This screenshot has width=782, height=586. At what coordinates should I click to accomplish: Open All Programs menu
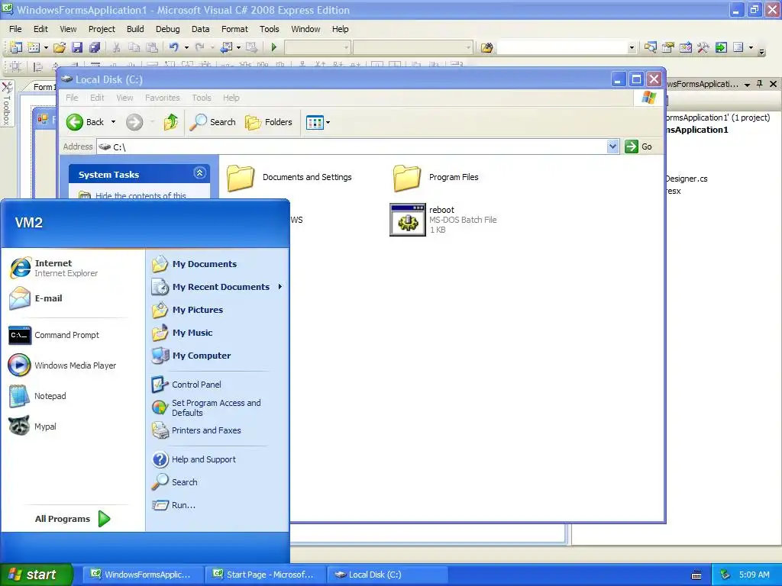click(x=73, y=519)
